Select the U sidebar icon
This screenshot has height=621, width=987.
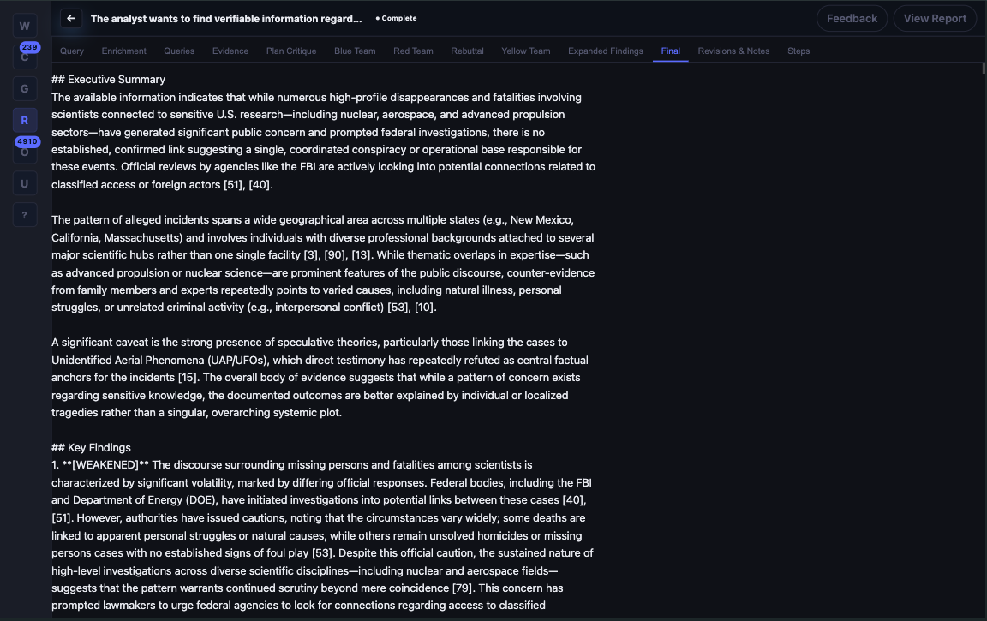[x=25, y=183]
